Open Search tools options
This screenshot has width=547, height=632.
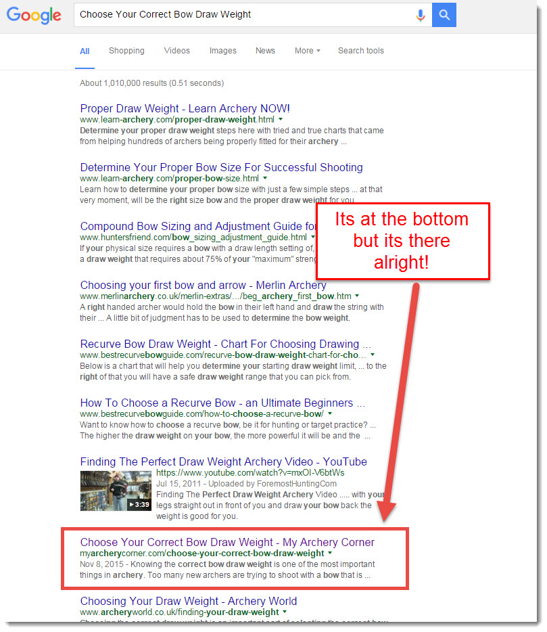361,51
